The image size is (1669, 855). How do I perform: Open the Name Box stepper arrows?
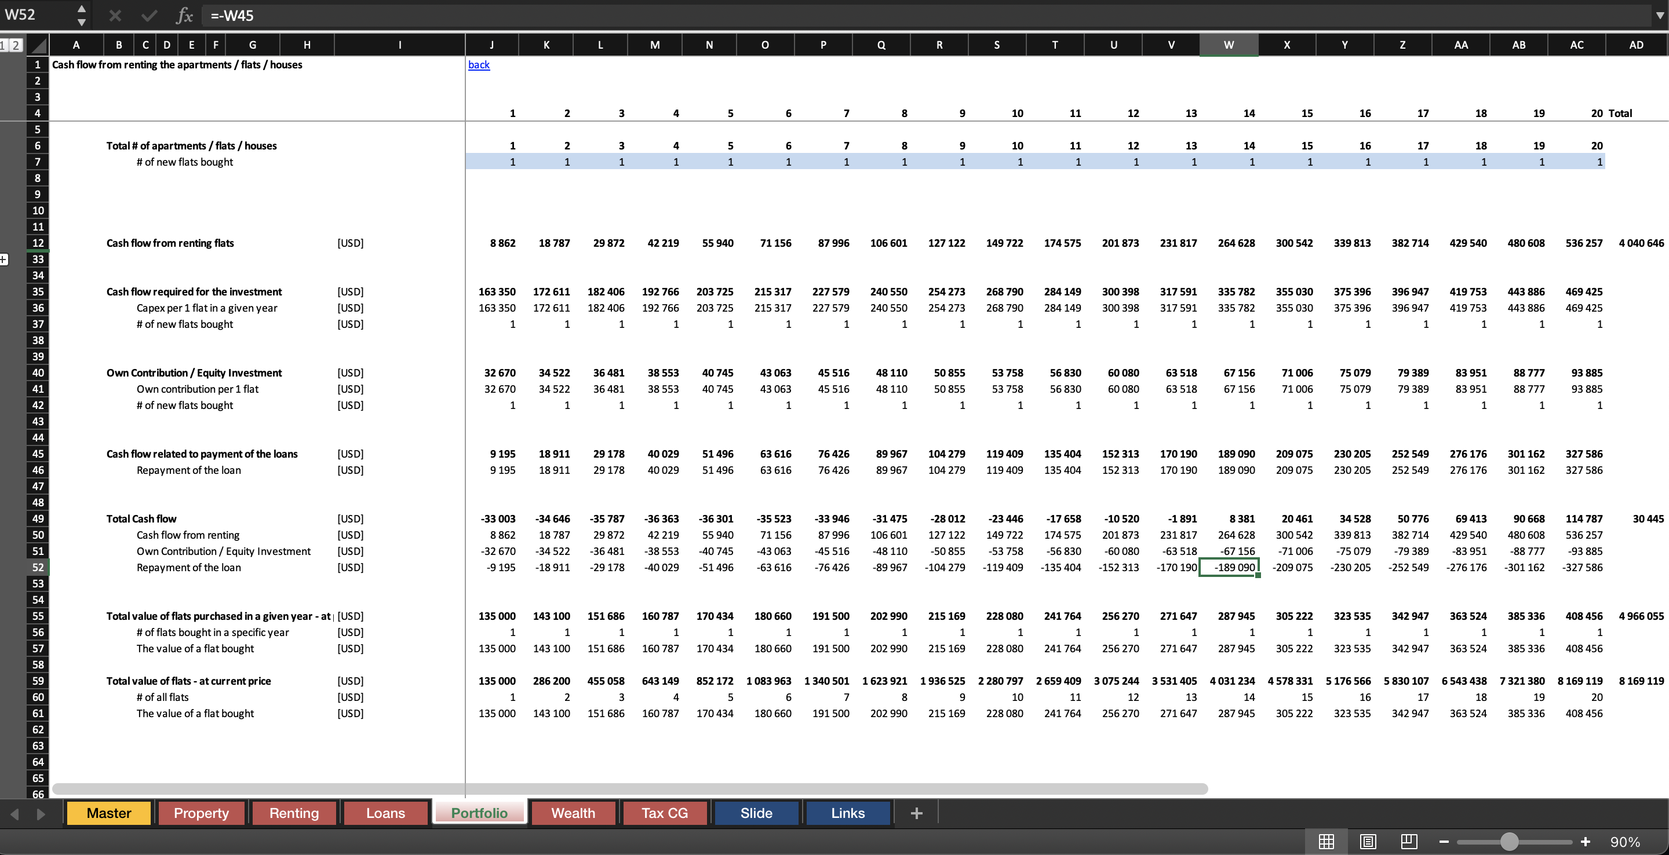point(81,15)
